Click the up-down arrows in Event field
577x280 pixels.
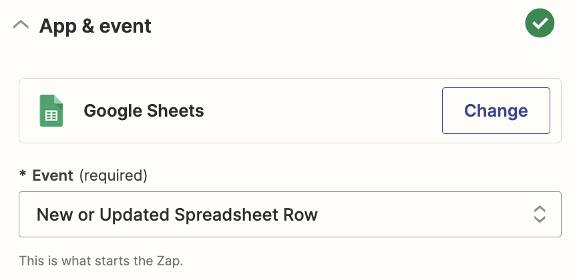click(539, 214)
